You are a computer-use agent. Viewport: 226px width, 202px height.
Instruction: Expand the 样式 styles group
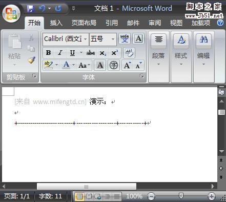click(x=181, y=56)
